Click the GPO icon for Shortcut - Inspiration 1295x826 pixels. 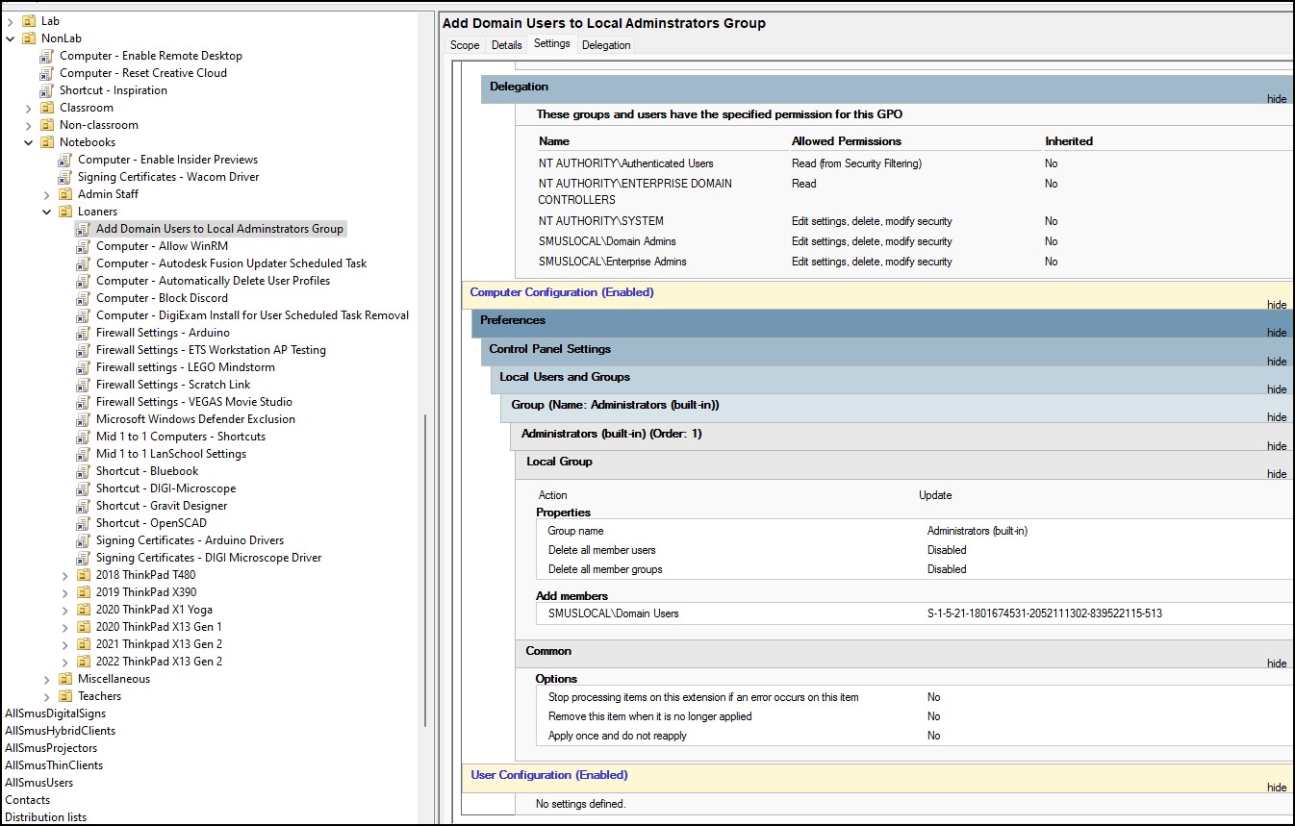47,90
